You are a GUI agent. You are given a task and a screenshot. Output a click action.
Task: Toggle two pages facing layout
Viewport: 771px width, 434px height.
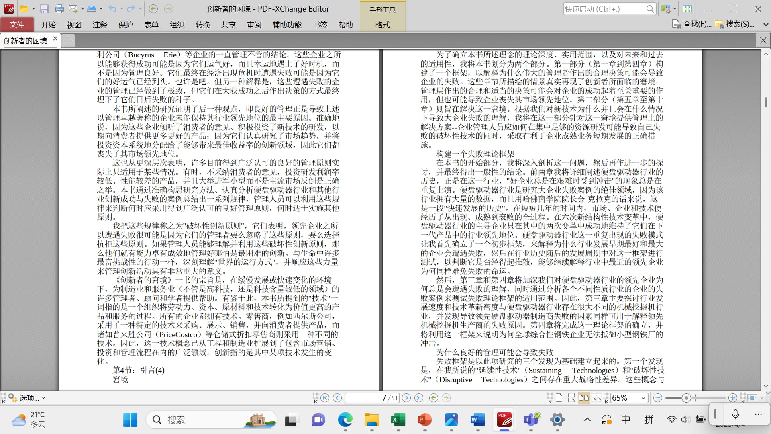[x=583, y=398]
